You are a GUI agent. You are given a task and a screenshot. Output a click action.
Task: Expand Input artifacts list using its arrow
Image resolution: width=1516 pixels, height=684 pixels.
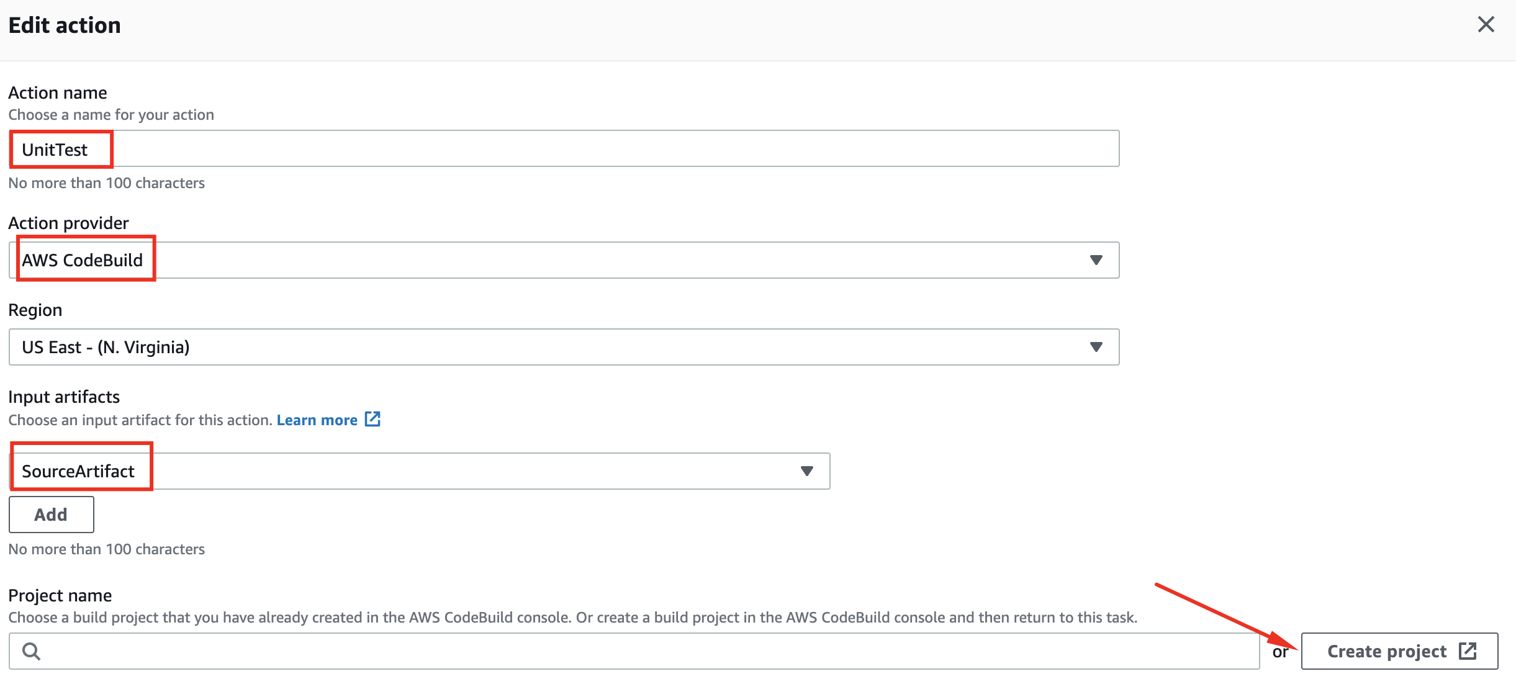coord(807,471)
